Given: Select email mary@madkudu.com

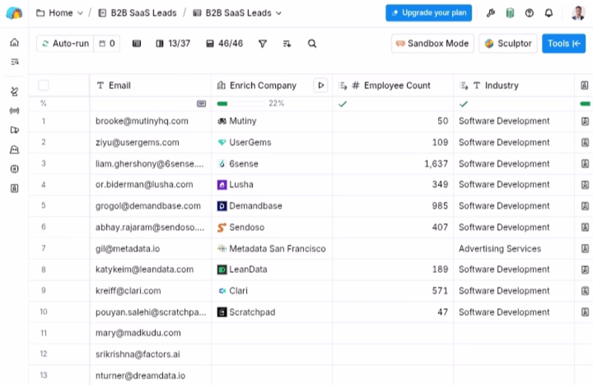Looking at the screenshot, I should [x=138, y=333].
